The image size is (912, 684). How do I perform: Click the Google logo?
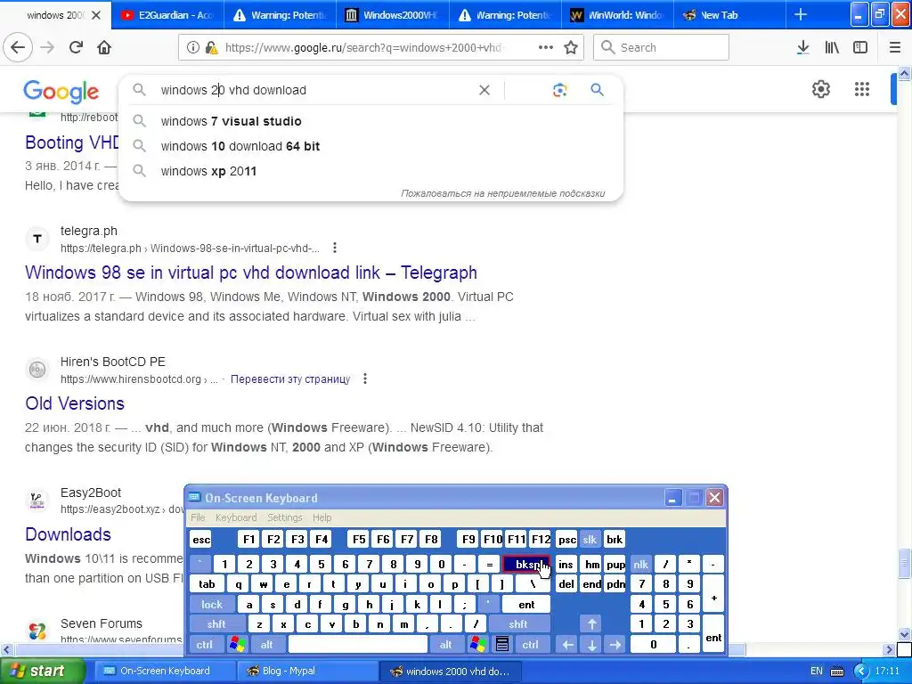[x=61, y=92]
